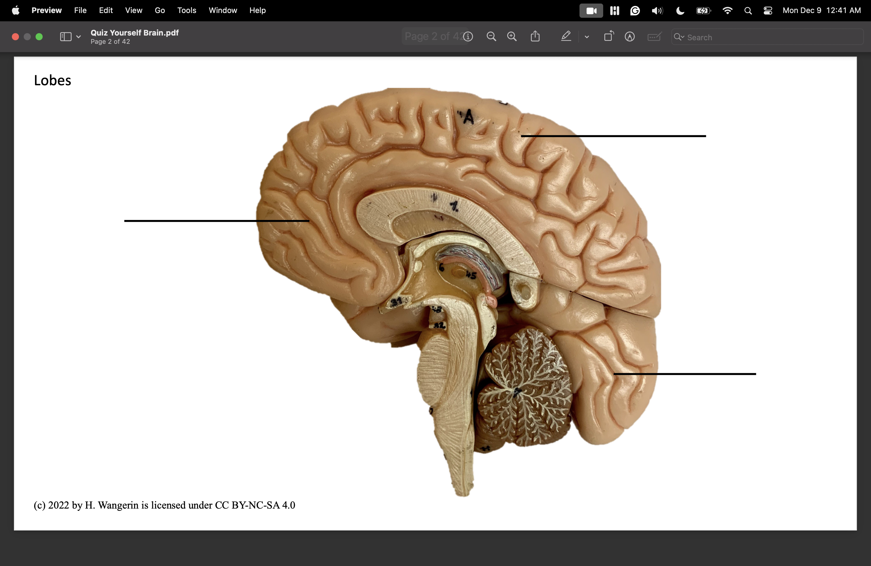The width and height of the screenshot is (871, 566).
Task: Open the Apple menu
Action: click(16, 10)
